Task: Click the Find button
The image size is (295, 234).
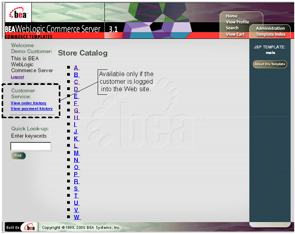Action: pos(18,155)
